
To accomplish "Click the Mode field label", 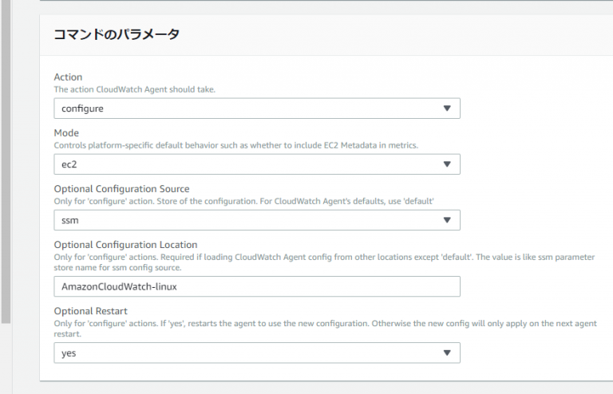I will point(66,132).
